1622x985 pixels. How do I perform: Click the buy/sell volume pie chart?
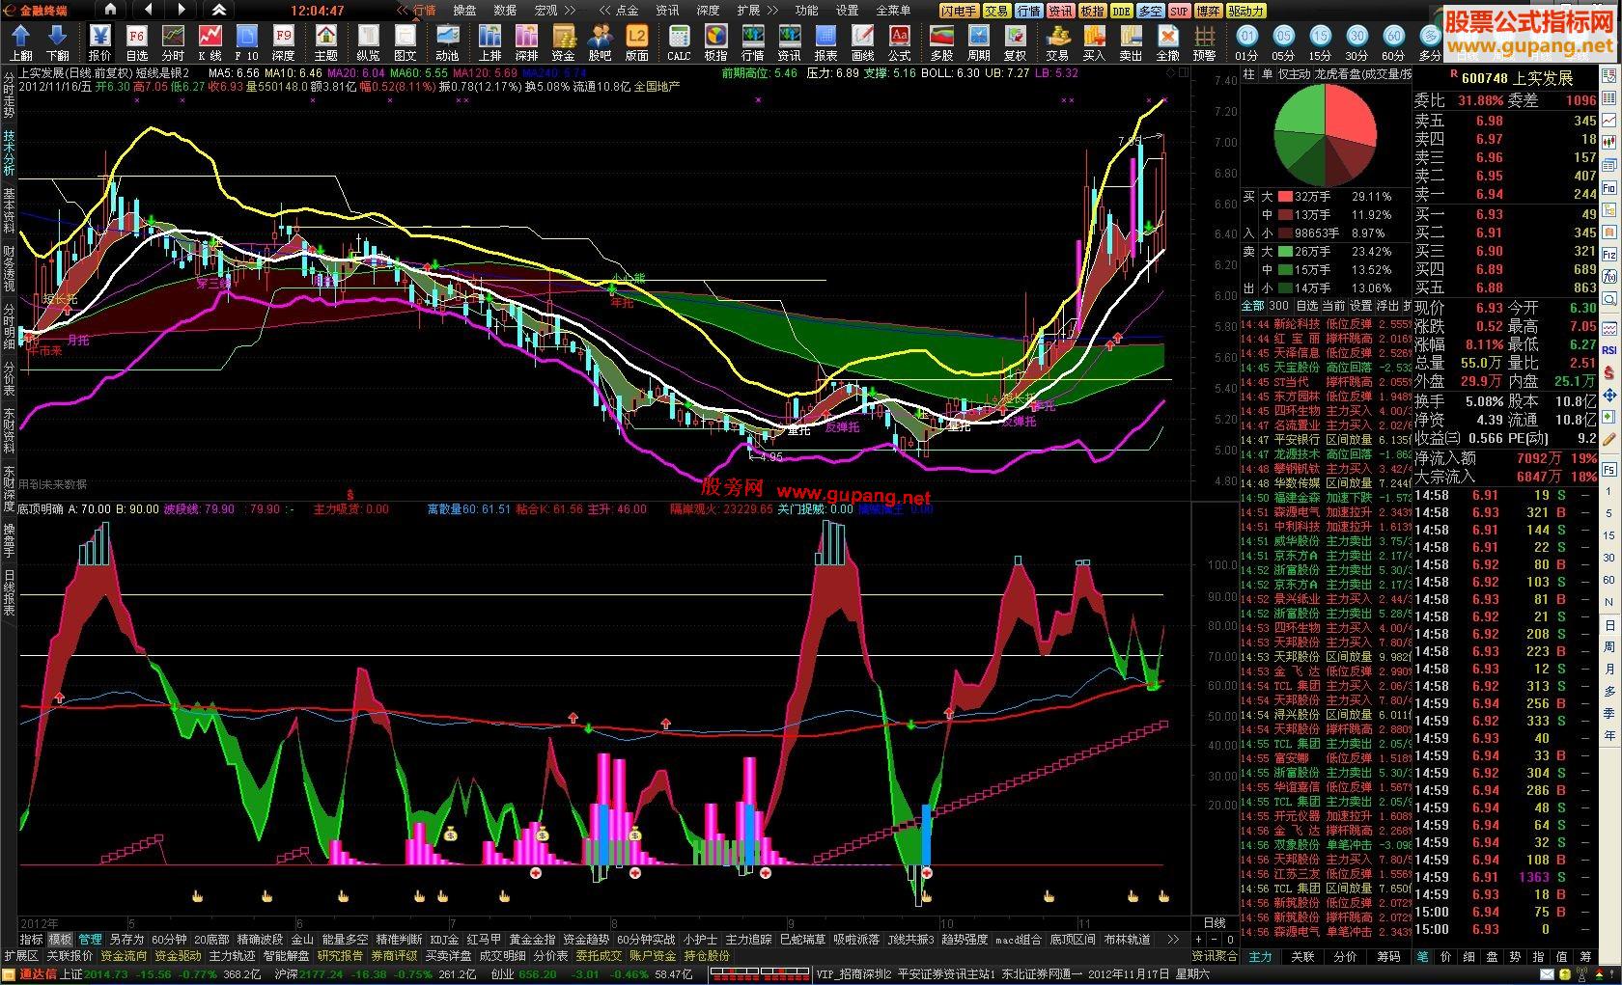point(1325,135)
